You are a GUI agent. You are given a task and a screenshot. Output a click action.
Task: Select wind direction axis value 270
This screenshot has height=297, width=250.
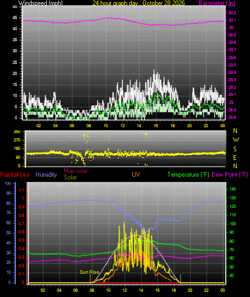click(x=17, y=140)
